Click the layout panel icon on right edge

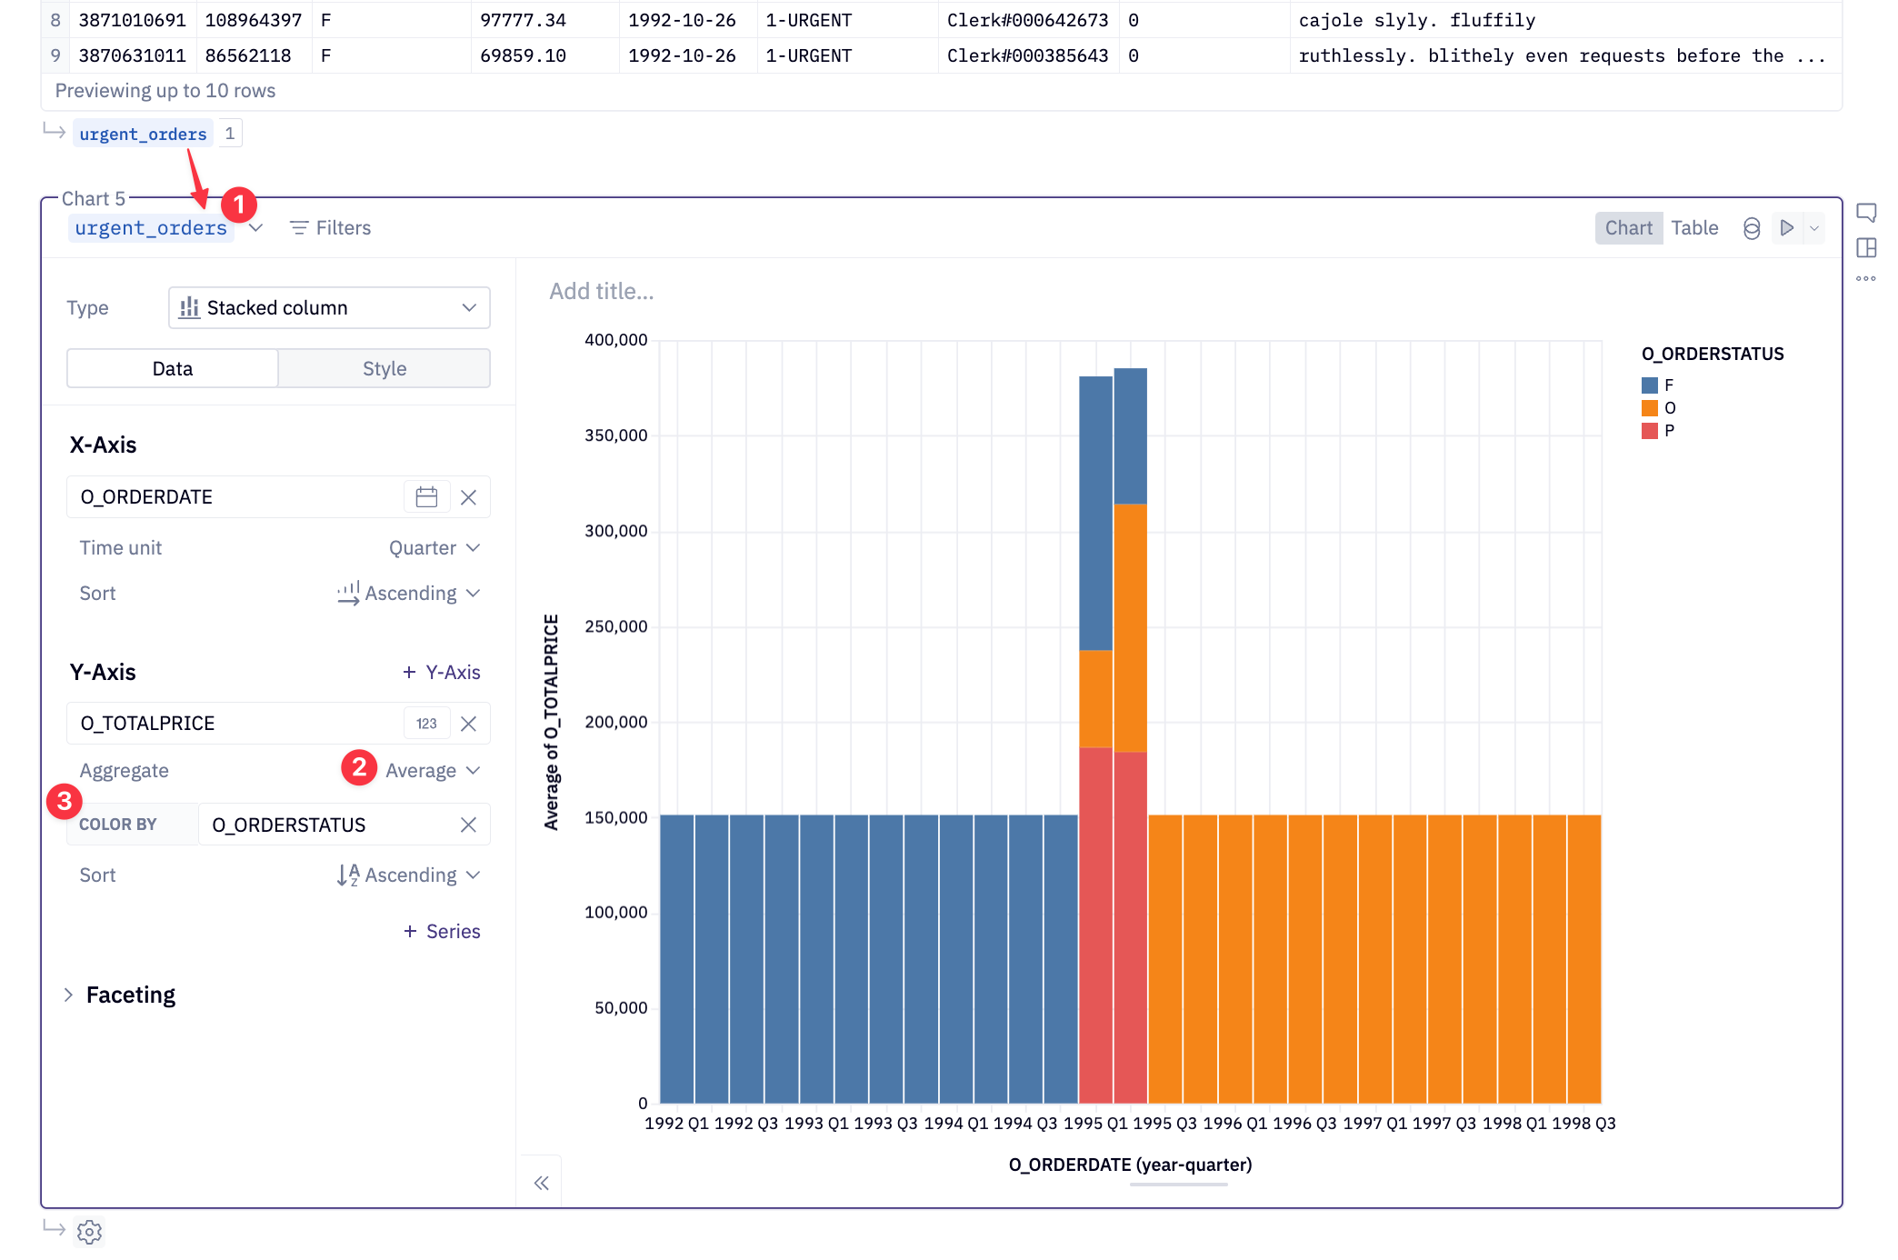click(1865, 248)
